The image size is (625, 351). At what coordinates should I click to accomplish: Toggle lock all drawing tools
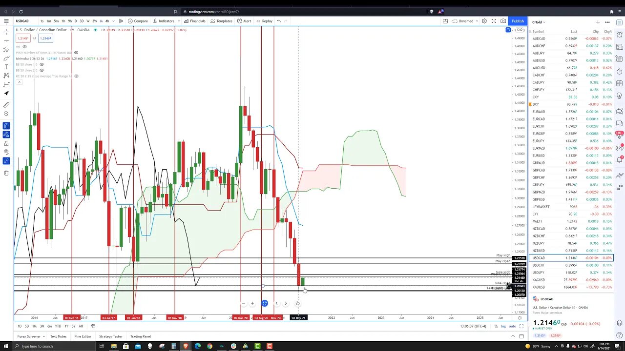coord(6,143)
